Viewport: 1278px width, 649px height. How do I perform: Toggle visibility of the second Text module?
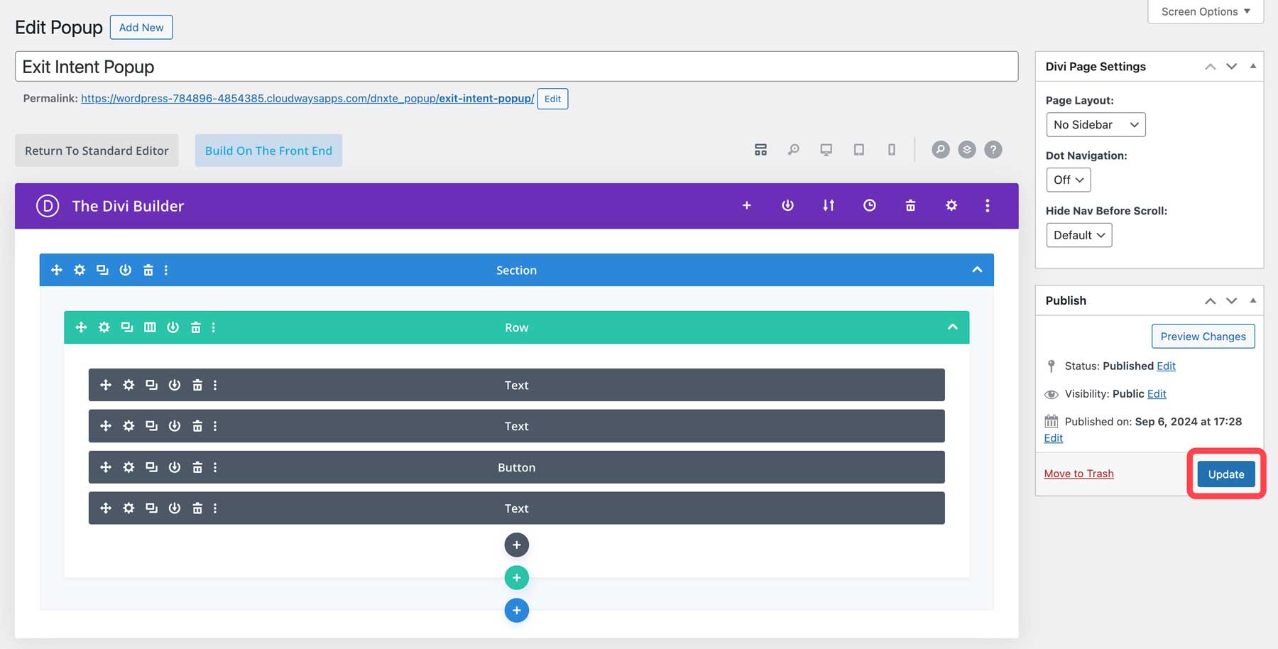click(x=175, y=426)
